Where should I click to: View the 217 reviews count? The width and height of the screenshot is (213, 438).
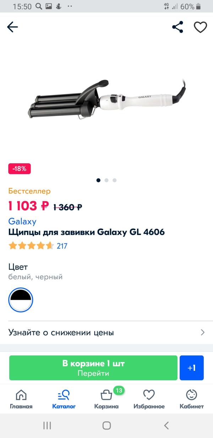(62, 246)
